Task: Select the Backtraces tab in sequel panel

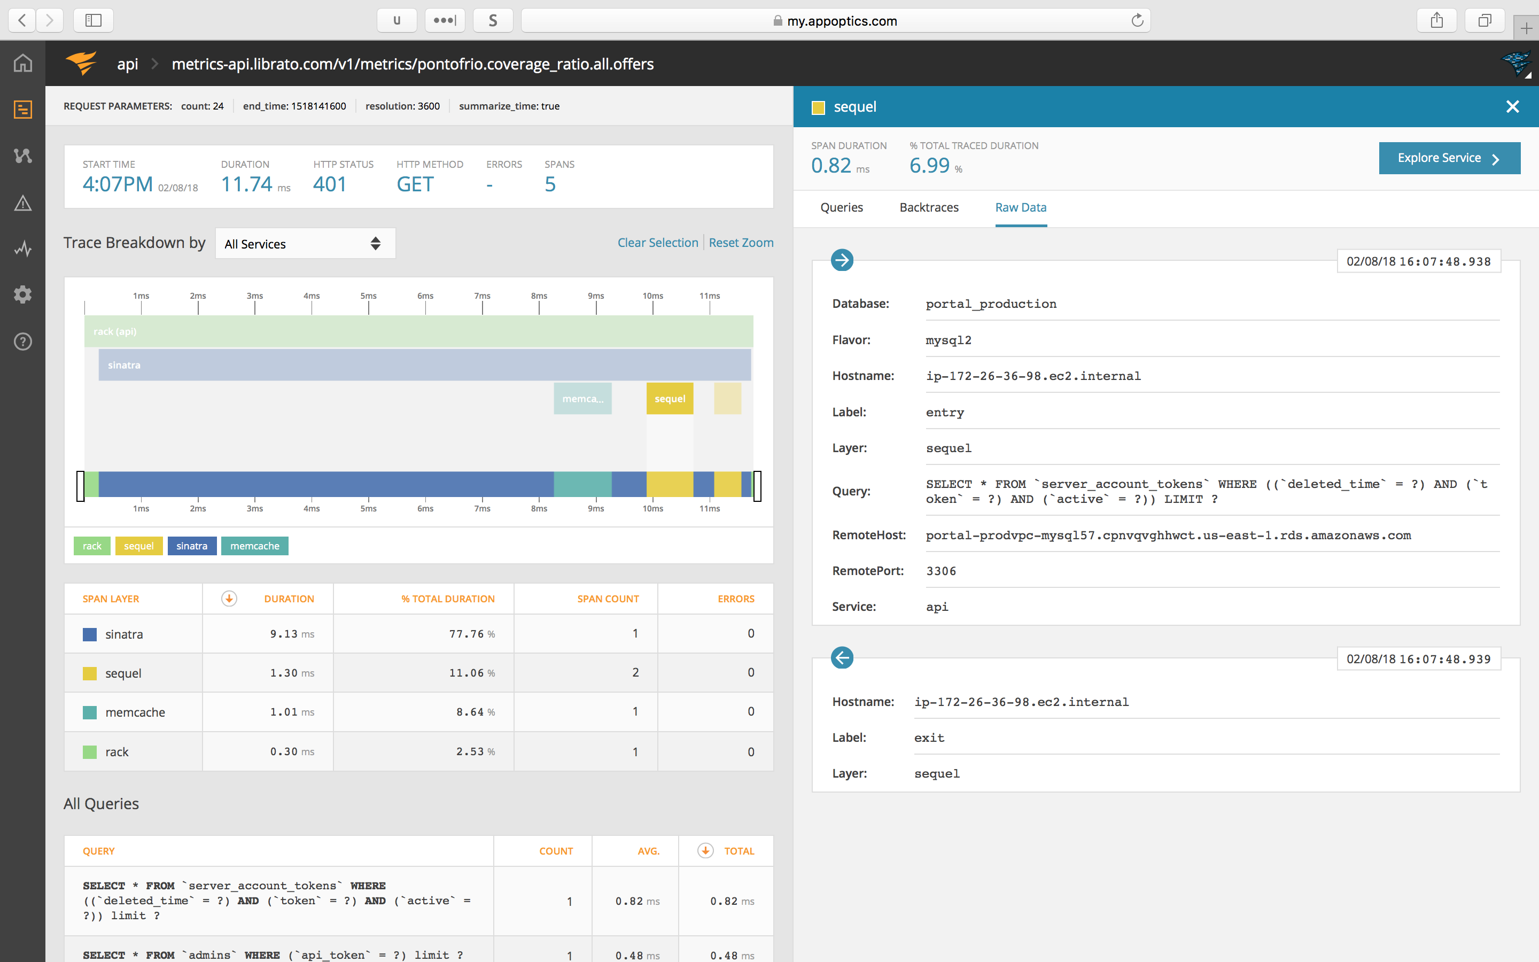Action: coord(929,207)
